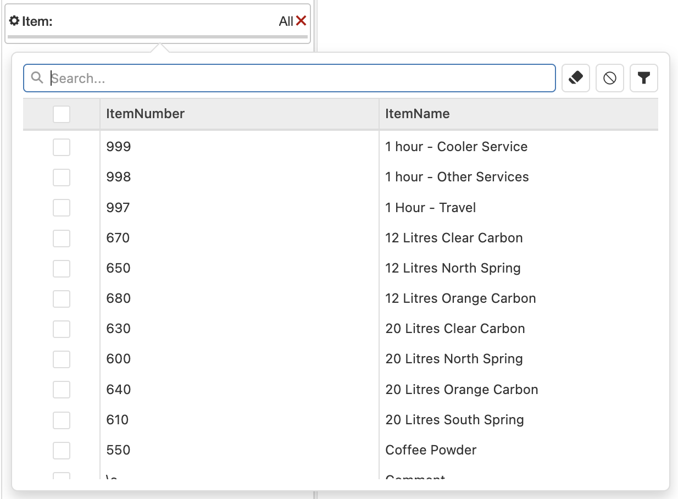Clear the Item filter with red X

[301, 21]
